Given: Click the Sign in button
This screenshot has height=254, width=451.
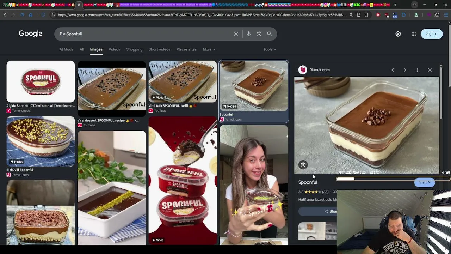Looking at the screenshot, I should coord(432,34).
